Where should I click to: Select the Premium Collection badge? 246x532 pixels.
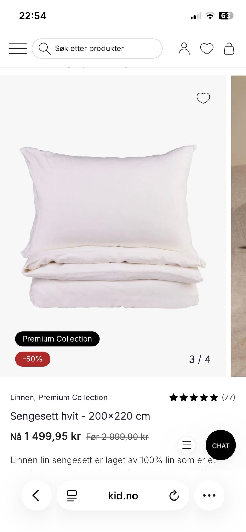click(57, 339)
